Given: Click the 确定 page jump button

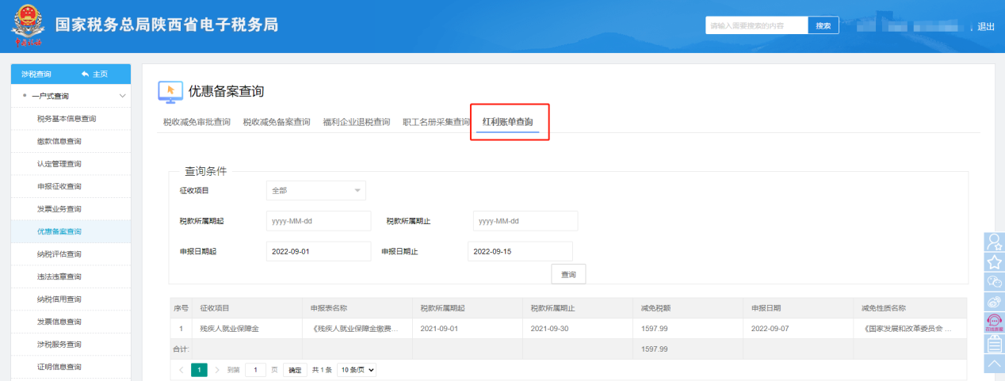Looking at the screenshot, I should pyautogui.click(x=295, y=370).
